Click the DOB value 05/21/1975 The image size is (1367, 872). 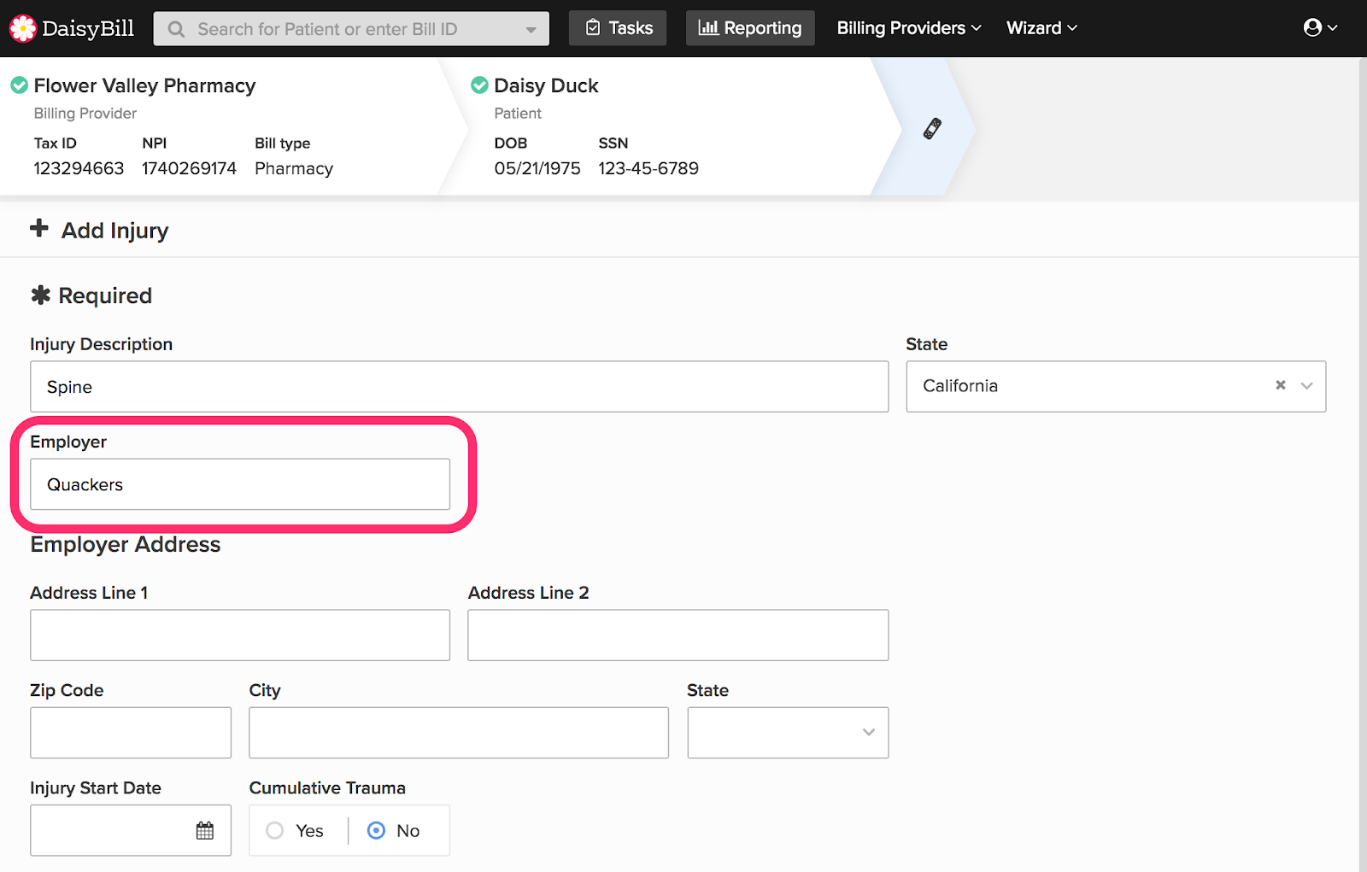tap(537, 168)
